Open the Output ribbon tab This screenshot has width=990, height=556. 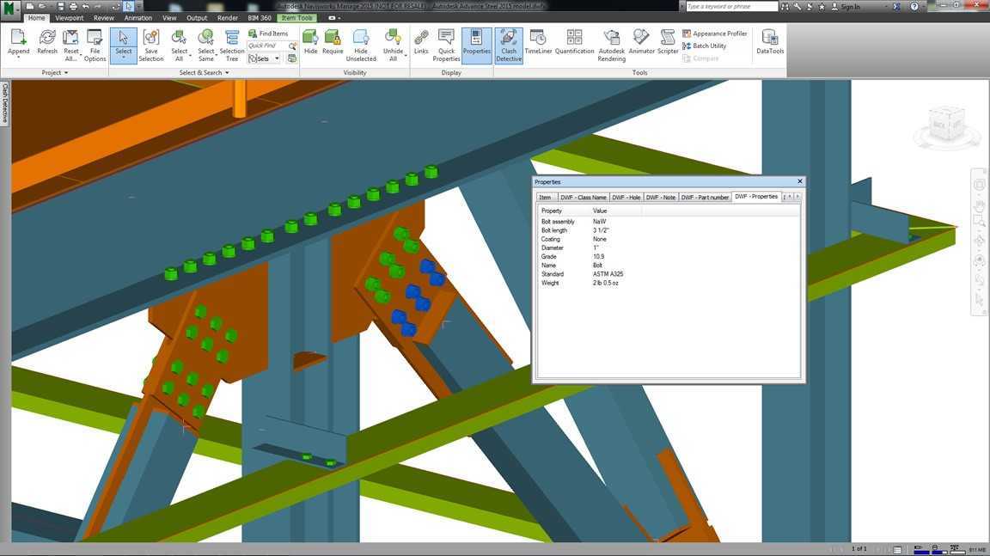197,18
